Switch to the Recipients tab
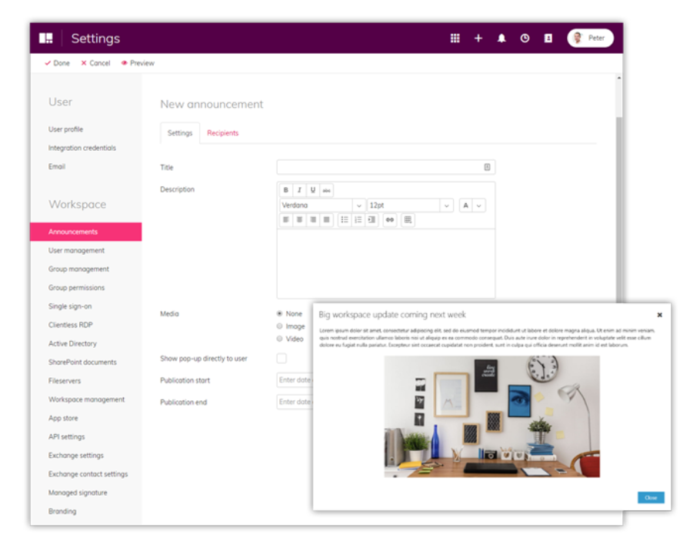This screenshot has height=538, width=693. tap(223, 132)
